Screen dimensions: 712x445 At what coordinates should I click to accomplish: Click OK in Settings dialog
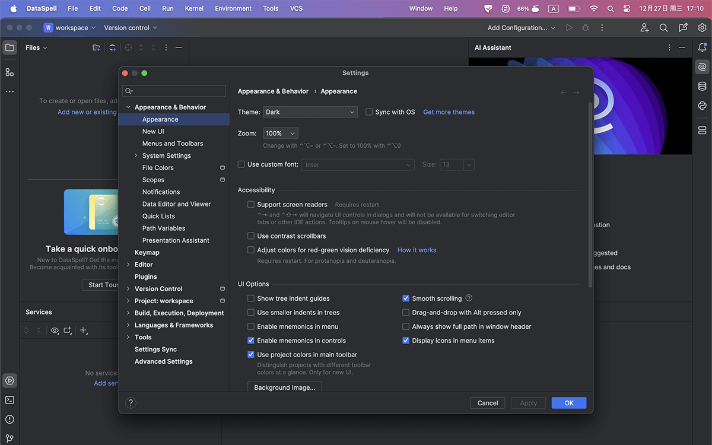(569, 403)
